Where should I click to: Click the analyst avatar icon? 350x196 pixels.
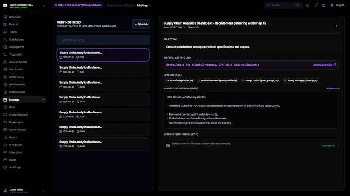point(332,5)
